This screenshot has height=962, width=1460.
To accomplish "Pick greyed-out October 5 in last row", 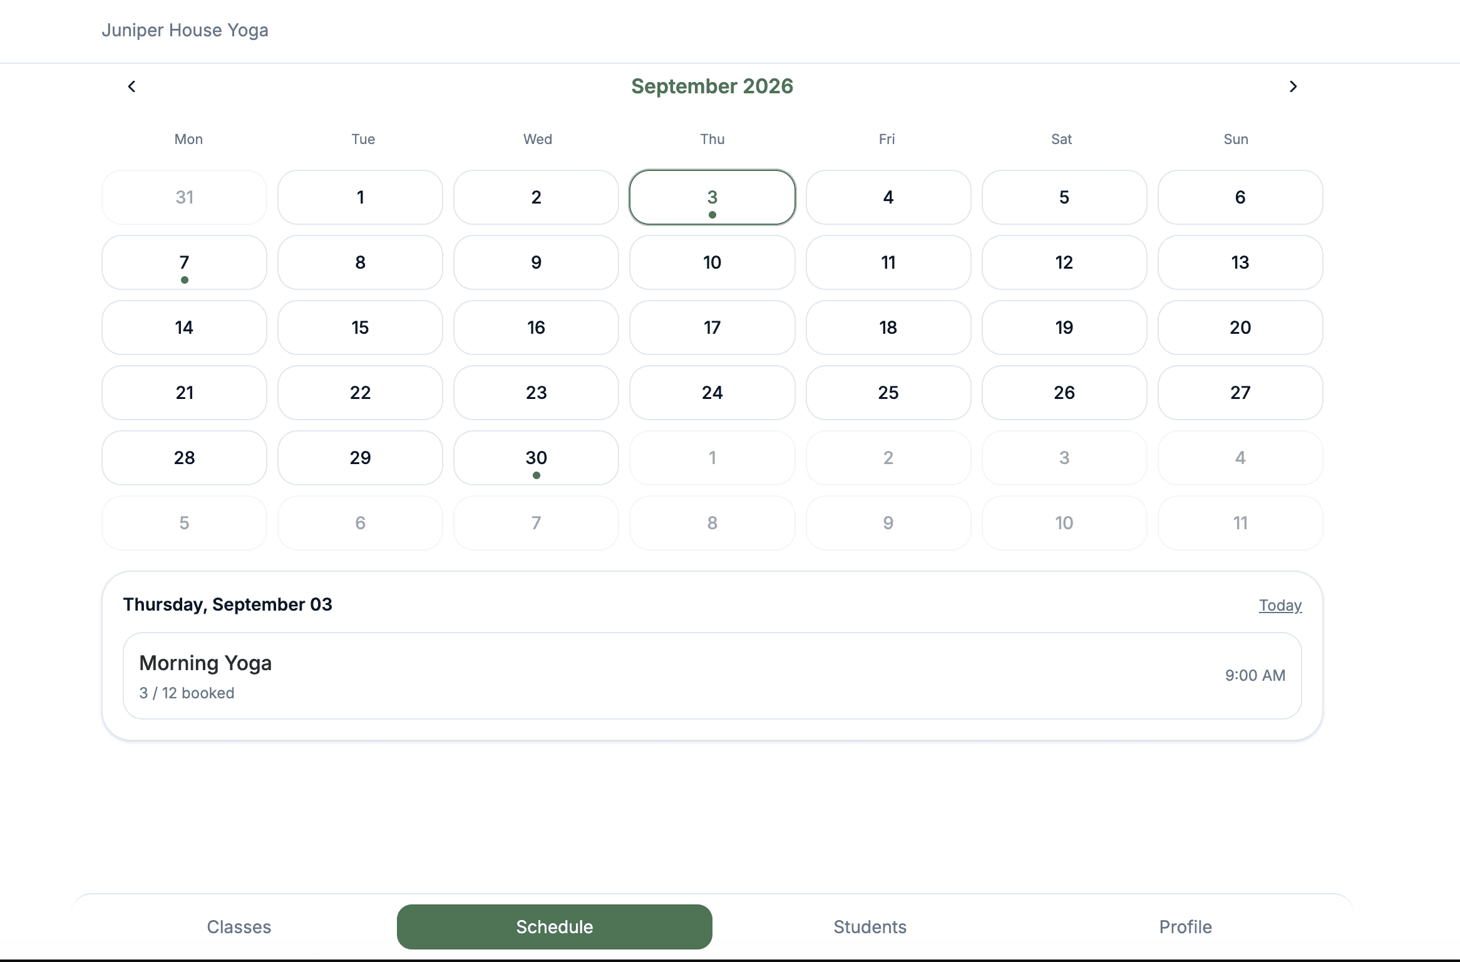I will point(184,523).
